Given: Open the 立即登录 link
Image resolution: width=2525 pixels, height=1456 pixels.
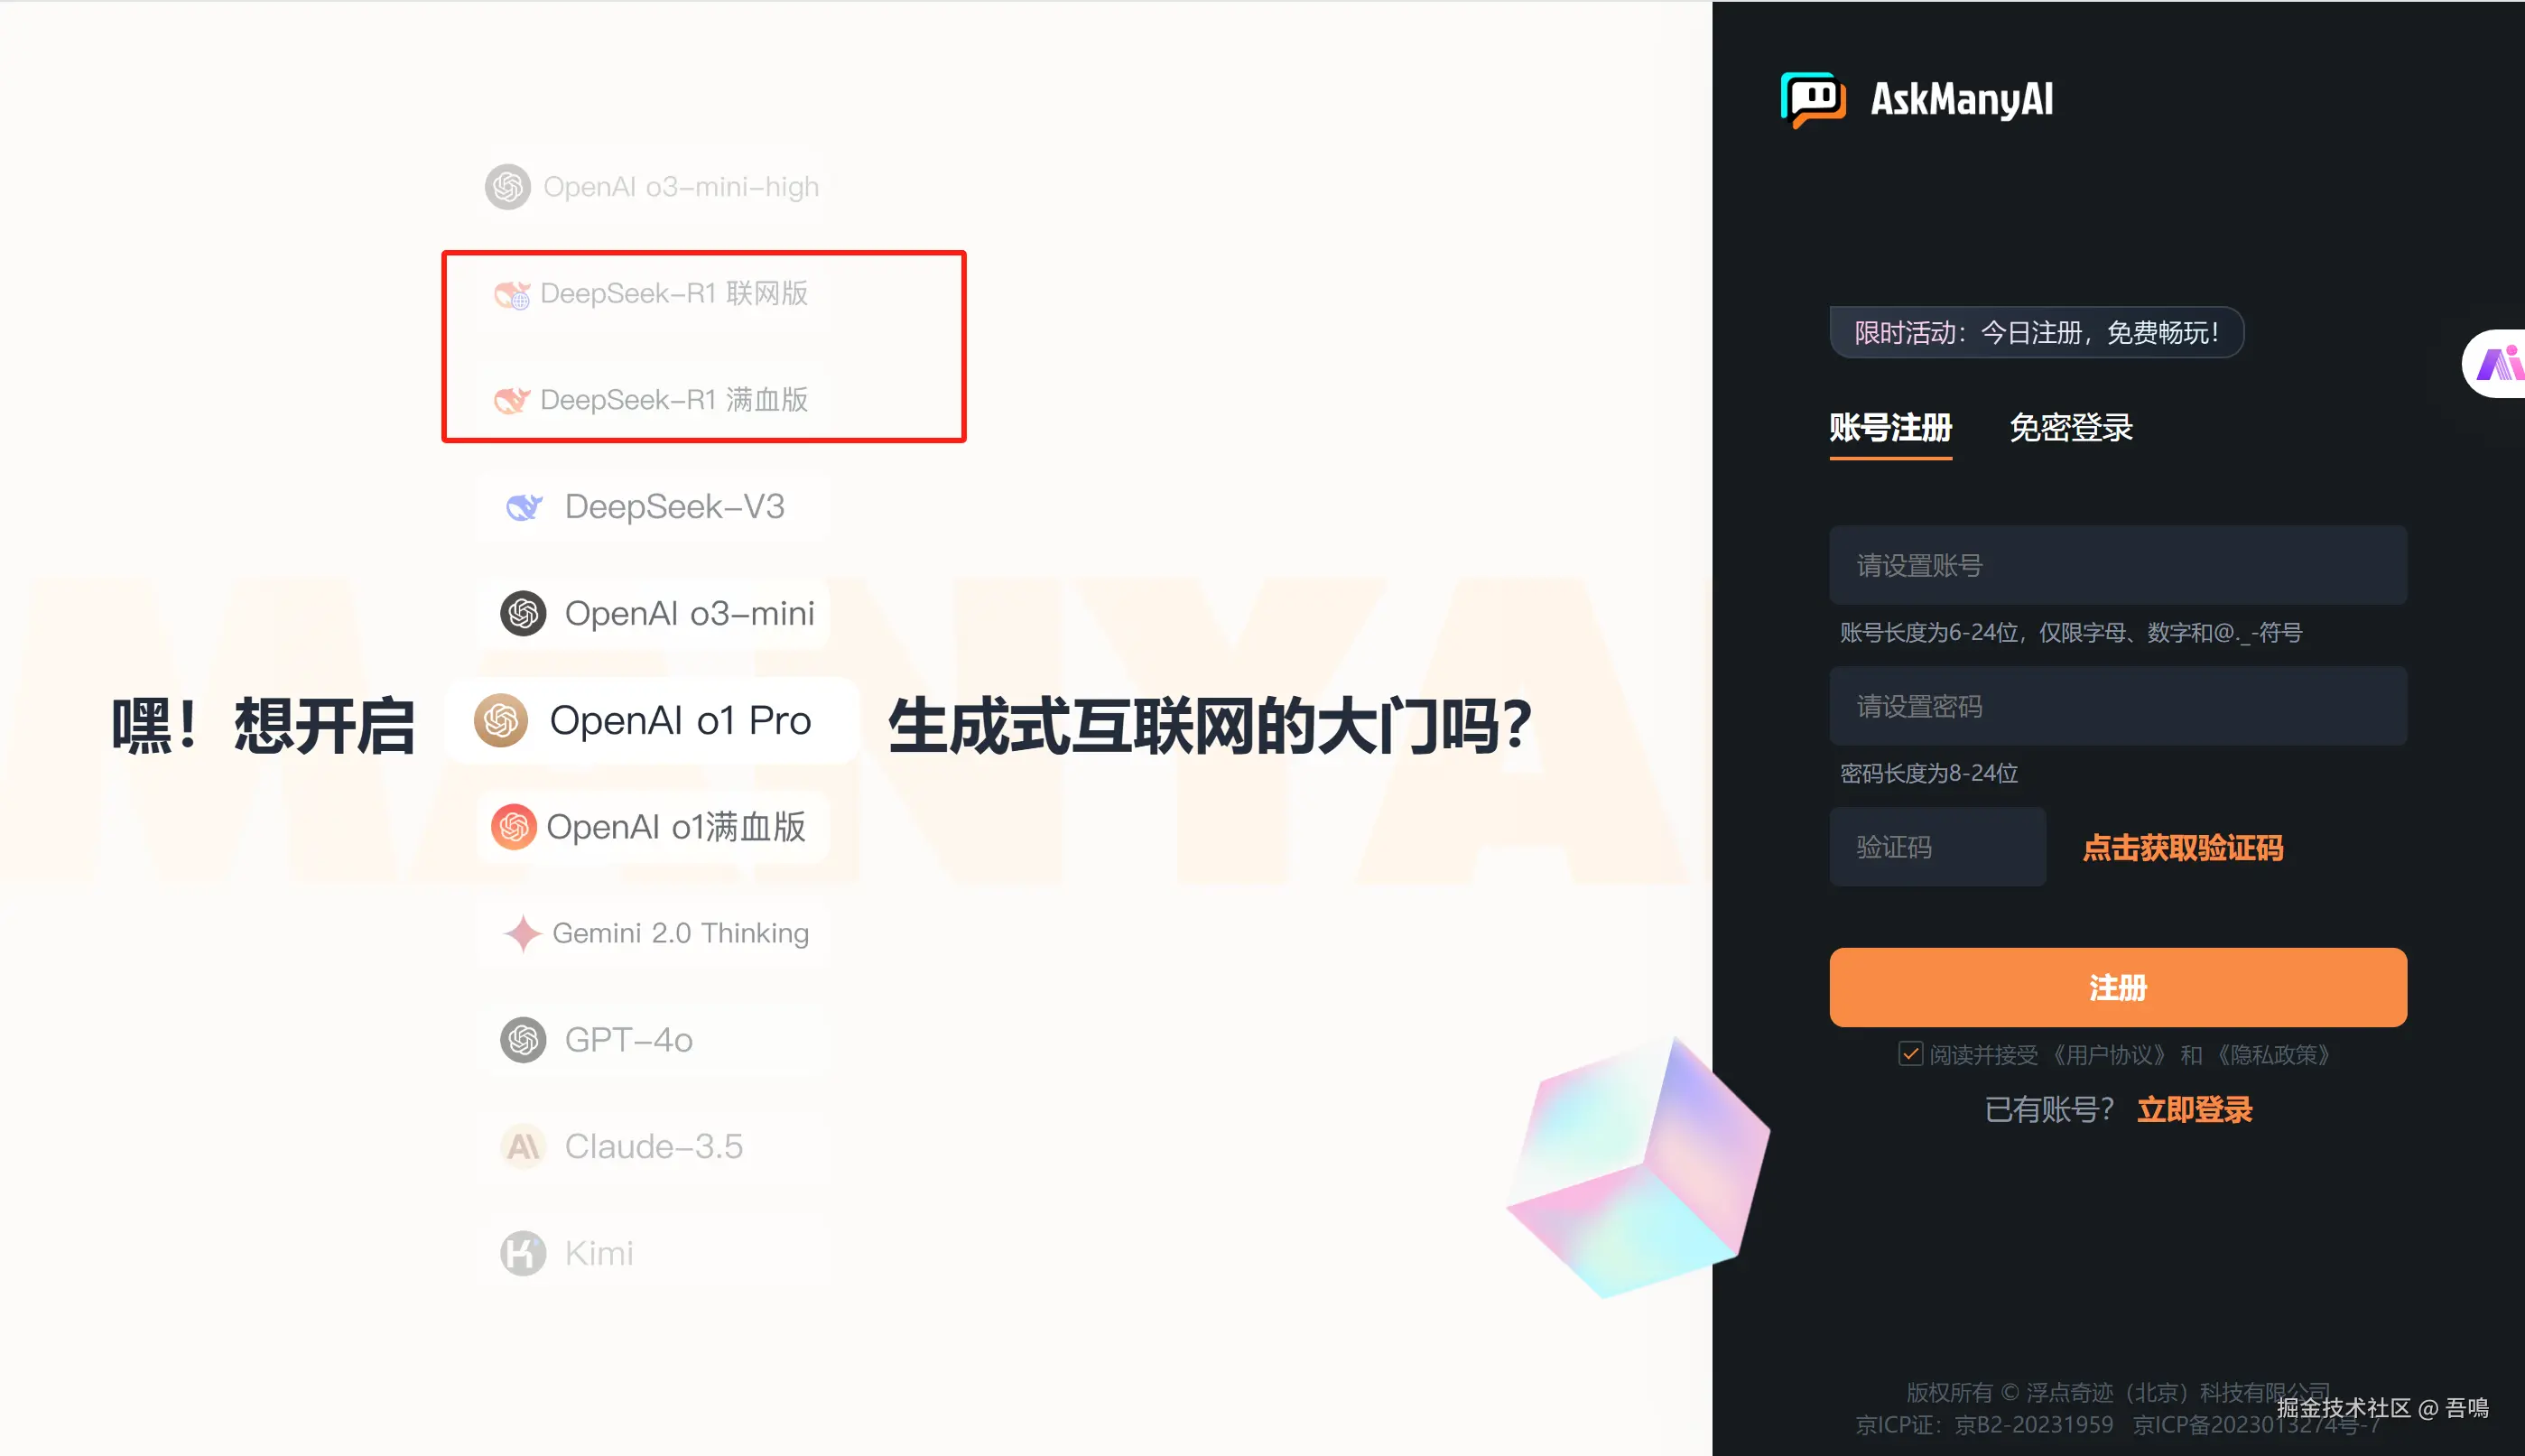Looking at the screenshot, I should pos(2194,1110).
